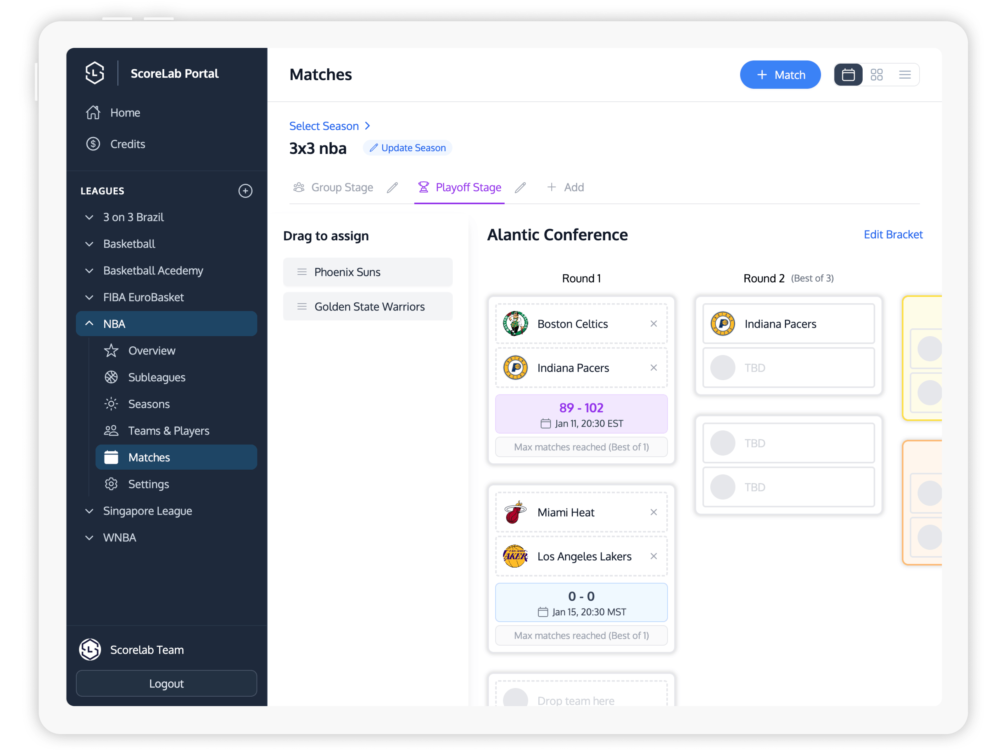
Task: Click the Logout button
Action: (x=166, y=684)
